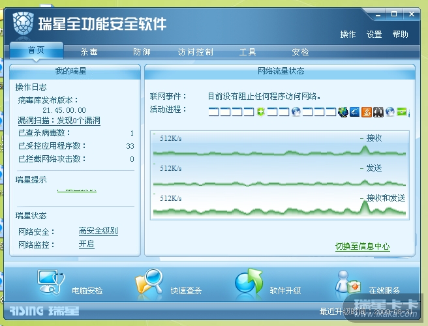The height and width of the screenshot is (326, 428).
Task: Click the 网络流量状态 panel header
Action: pyautogui.click(x=280, y=72)
